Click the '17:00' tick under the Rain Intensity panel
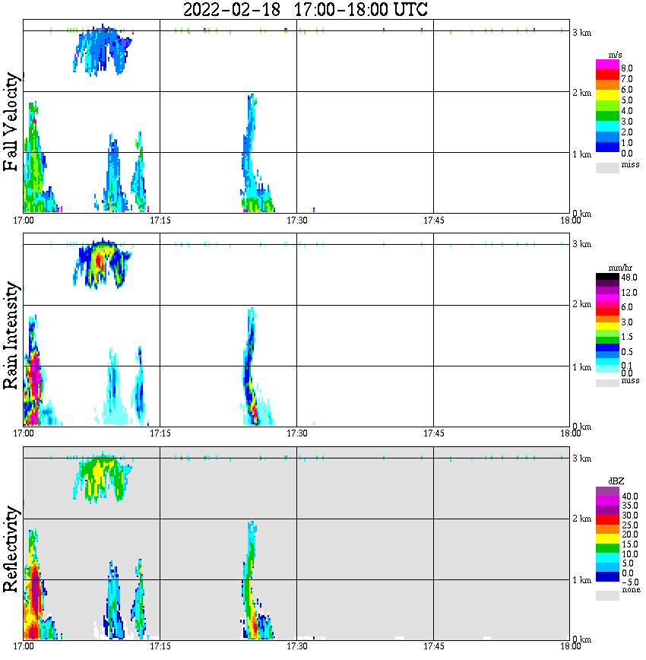 tap(24, 433)
